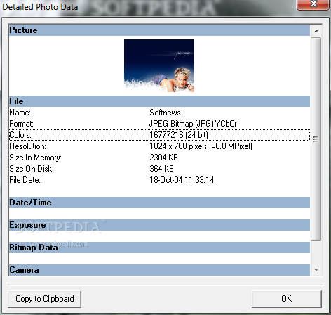The image size is (331, 315).
Task: Select the photo preview thumbnail
Action: click(x=159, y=65)
